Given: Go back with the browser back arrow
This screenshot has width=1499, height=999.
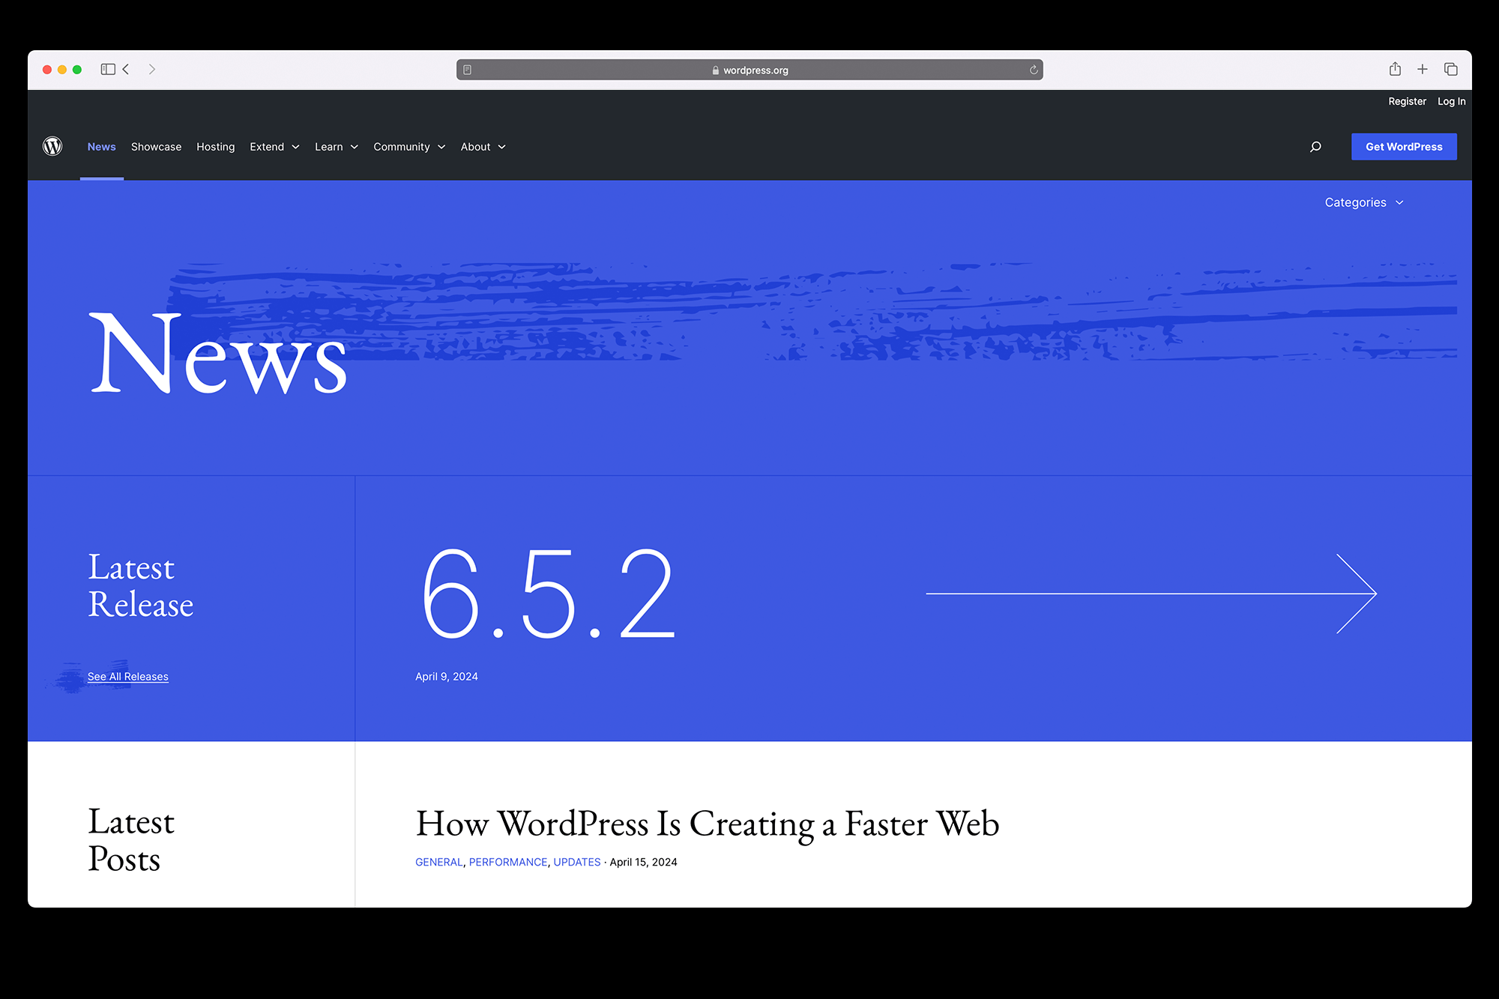Looking at the screenshot, I should (126, 70).
